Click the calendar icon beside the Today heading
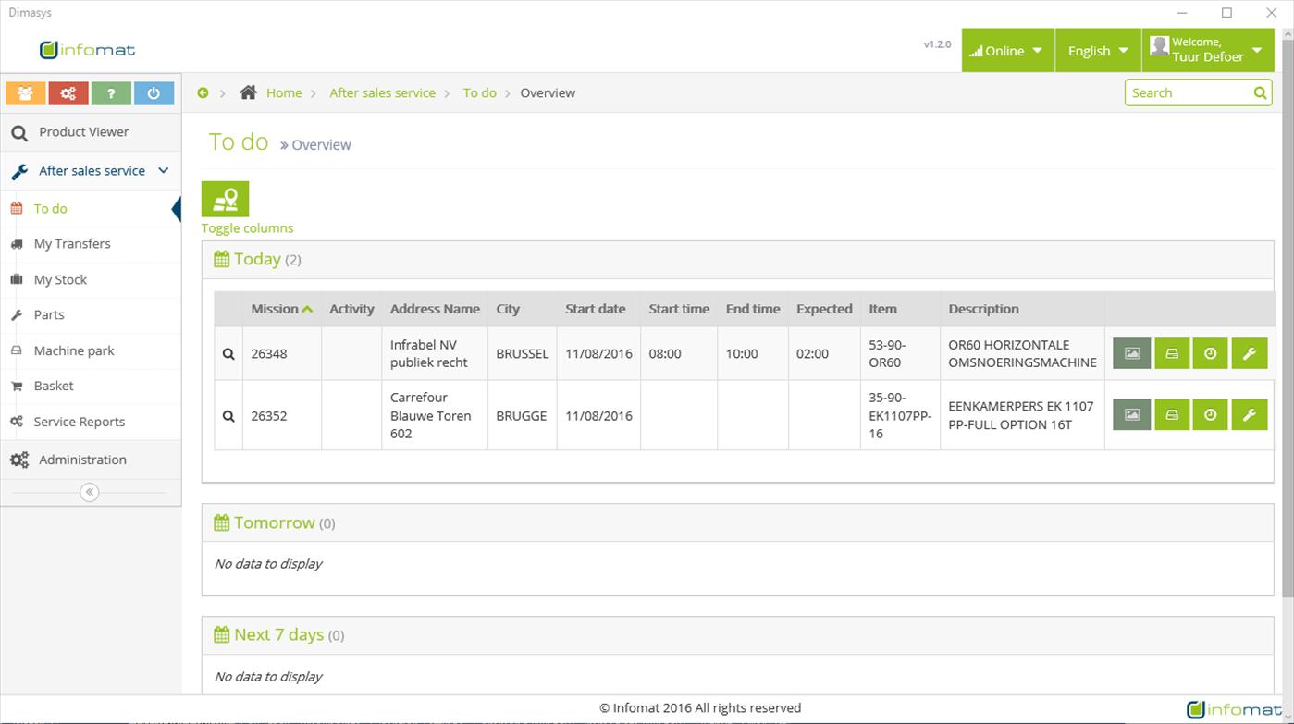 click(221, 260)
